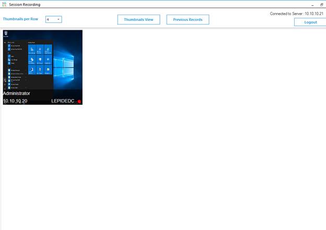Open the Administrator session thumbnail
This screenshot has width=326, height=230.
(43, 67)
